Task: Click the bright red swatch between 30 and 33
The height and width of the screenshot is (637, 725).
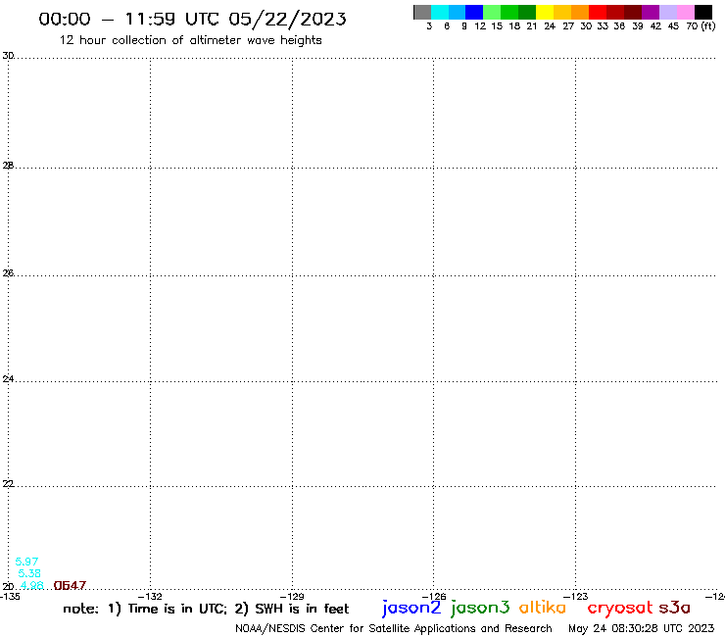Action: [x=598, y=12]
